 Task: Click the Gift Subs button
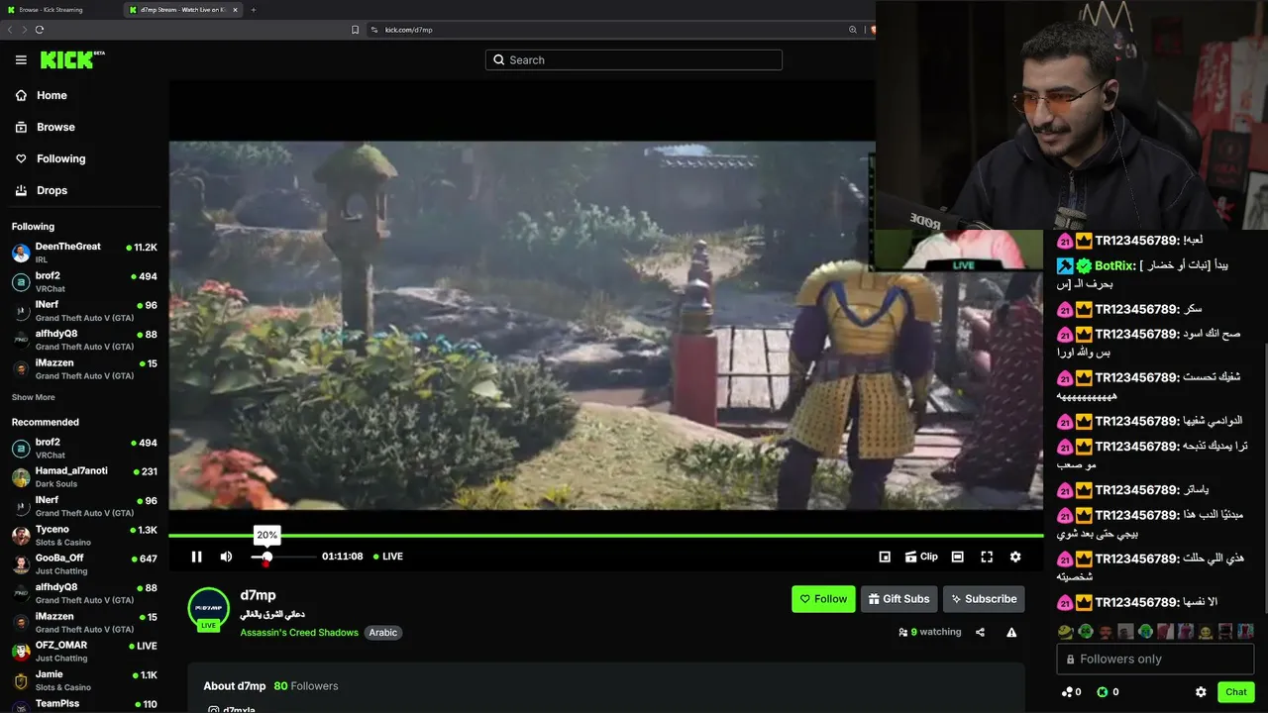coord(899,599)
